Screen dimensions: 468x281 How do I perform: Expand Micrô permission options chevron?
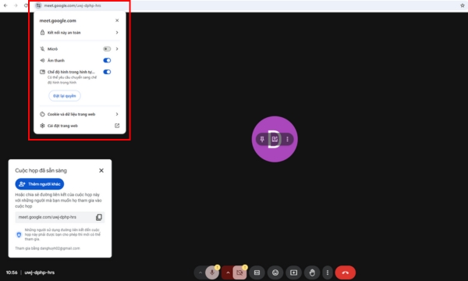coord(117,49)
